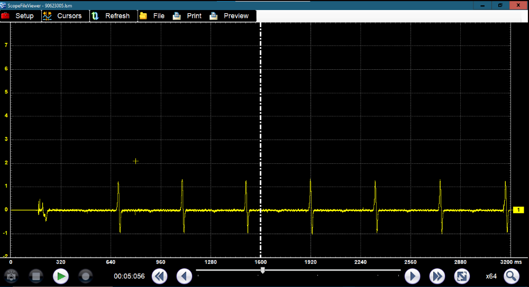Skip forward with the double-right arrow

point(437,276)
